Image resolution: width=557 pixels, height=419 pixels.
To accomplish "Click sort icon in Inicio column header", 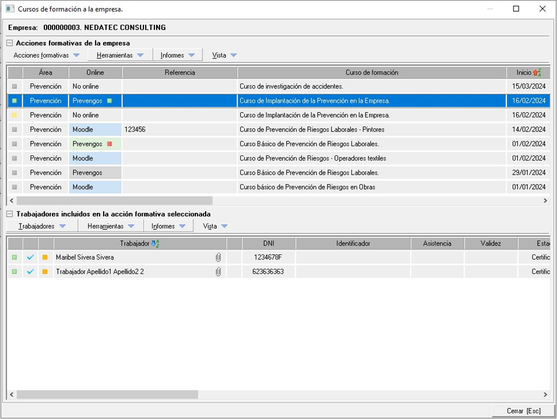I will pyautogui.click(x=537, y=73).
